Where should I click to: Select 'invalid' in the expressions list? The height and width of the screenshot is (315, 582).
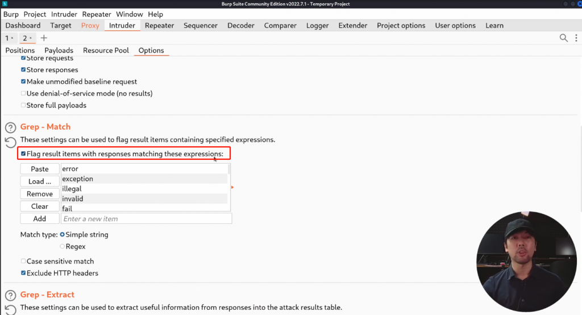(x=144, y=199)
